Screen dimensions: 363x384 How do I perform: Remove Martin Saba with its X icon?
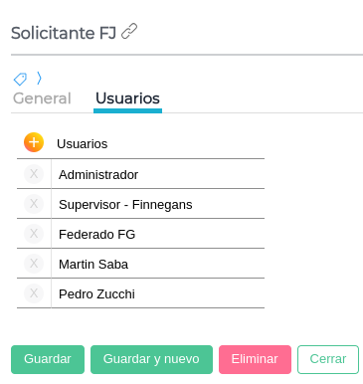(34, 264)
